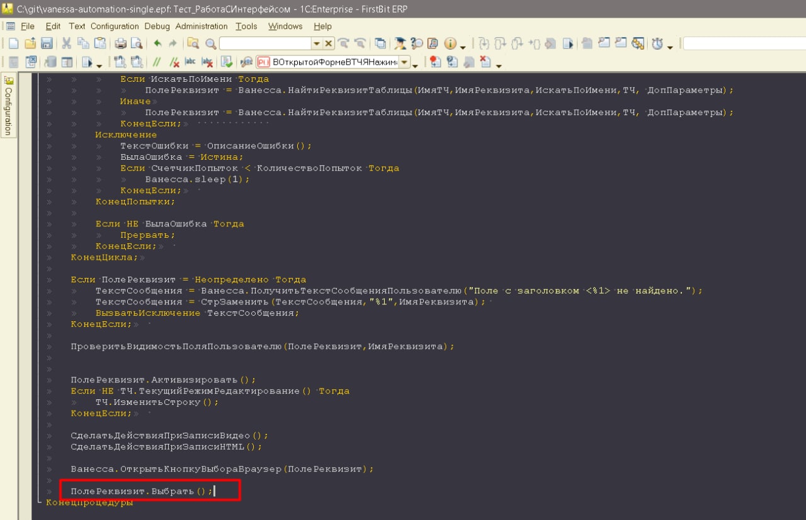Click Run to Cursor debug icon
The height and width of the screenshot is (520, 806).
click(534, 43)
